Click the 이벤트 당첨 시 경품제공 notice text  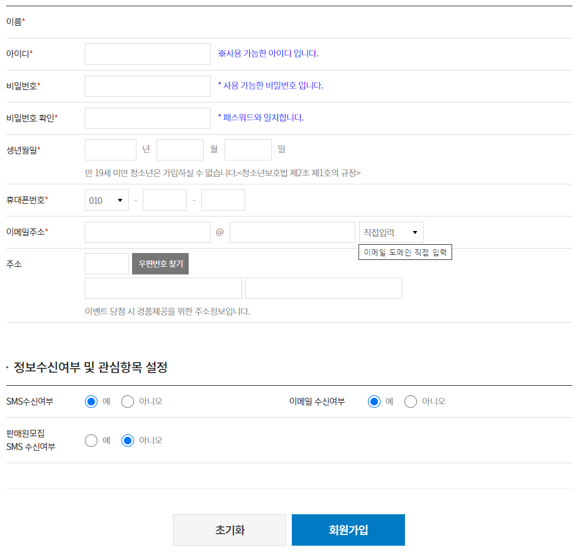tap(167, 312)
